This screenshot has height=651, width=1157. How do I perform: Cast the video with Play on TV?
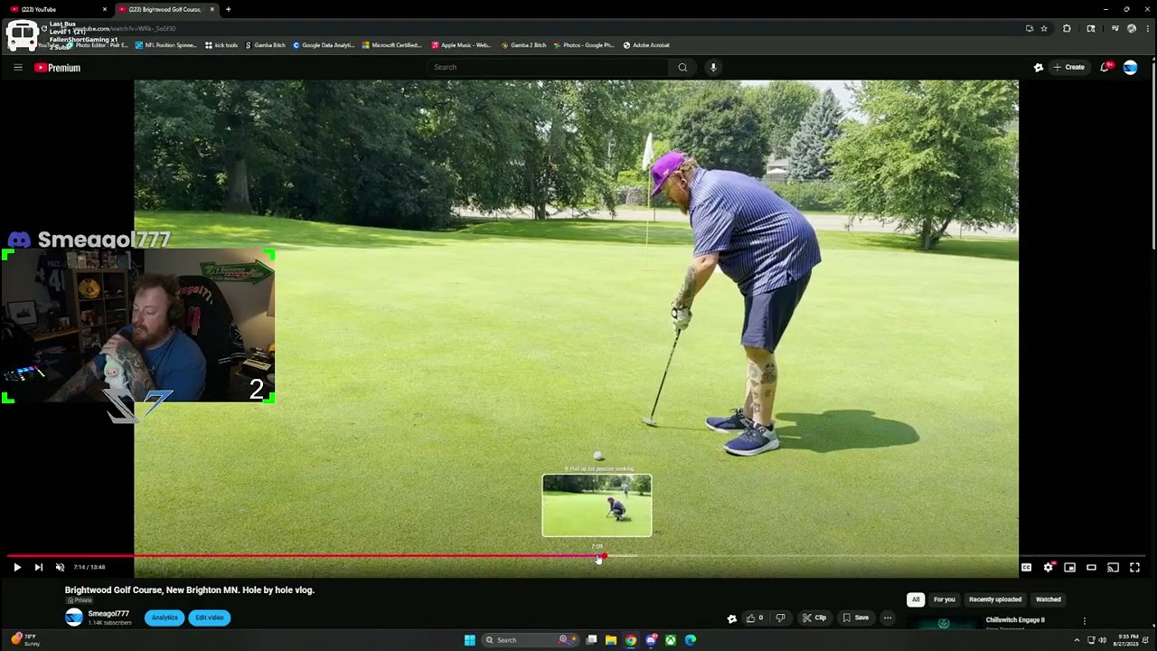(x=1113, y=568)
